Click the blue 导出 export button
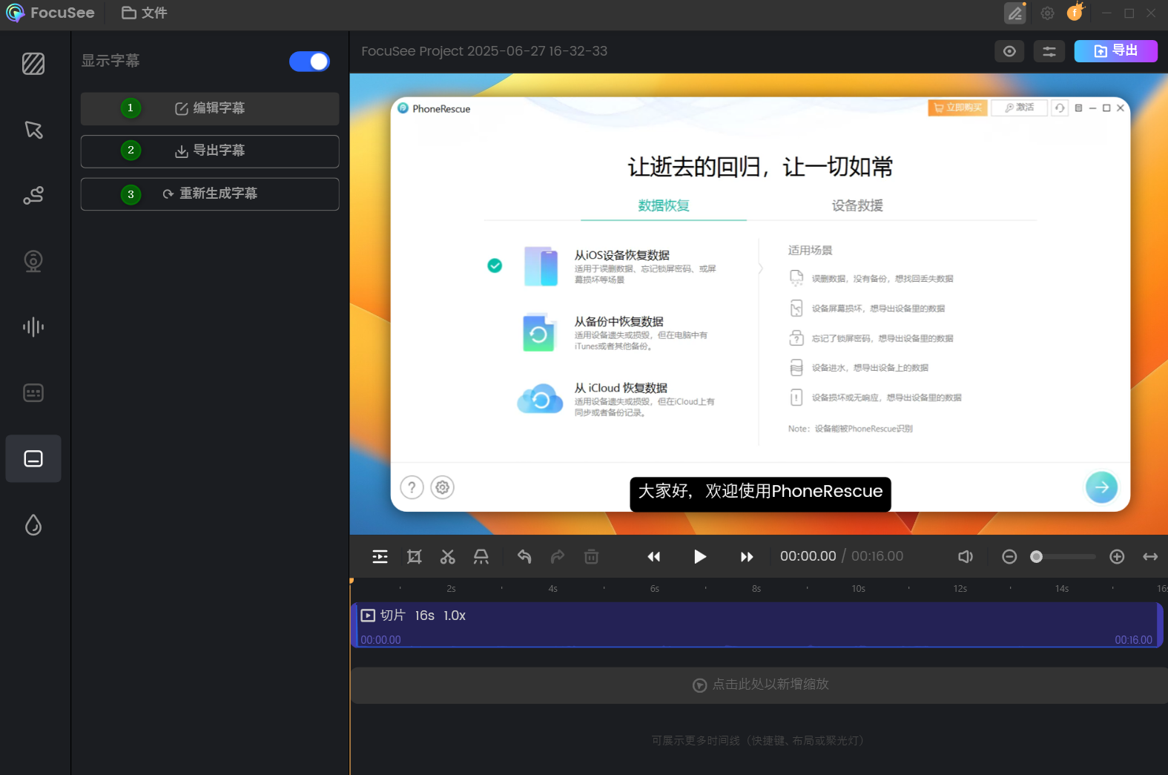The image size is (1168, 775). pos(1115,50)
